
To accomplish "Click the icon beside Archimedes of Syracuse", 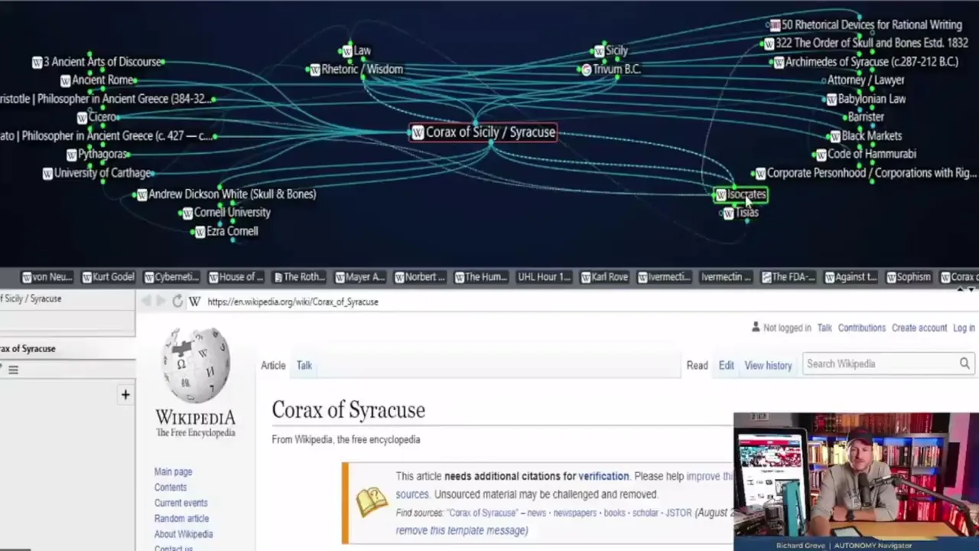I will point(779,63).
